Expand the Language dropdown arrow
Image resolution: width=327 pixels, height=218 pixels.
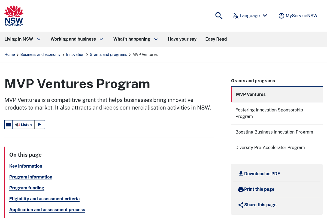coord(265,16)
